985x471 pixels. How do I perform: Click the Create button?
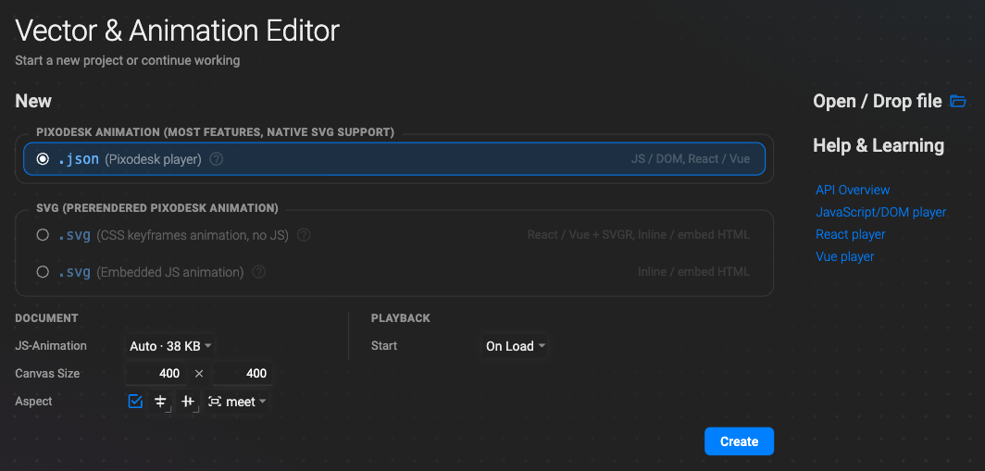pos(739,441)
